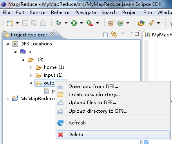The image size is (172, 144).
Task: Click the Search flashlight toolbar icon
Action: [151, 23]
